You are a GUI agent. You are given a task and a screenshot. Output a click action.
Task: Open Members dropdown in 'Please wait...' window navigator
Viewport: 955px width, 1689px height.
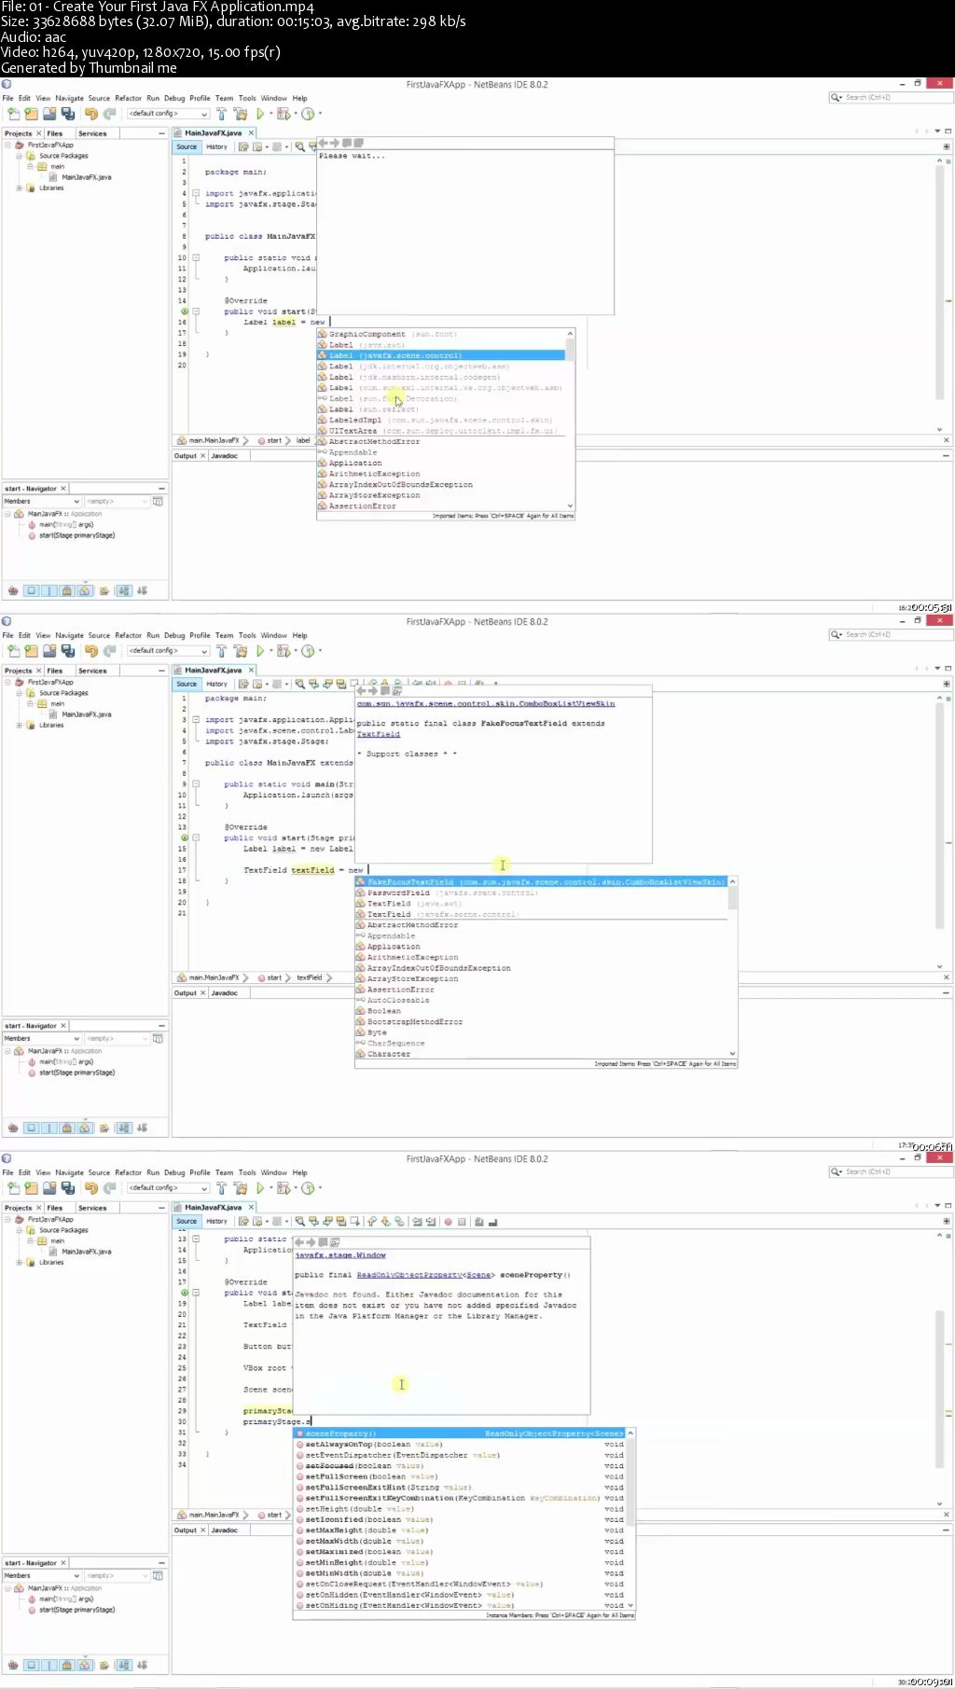42,502
